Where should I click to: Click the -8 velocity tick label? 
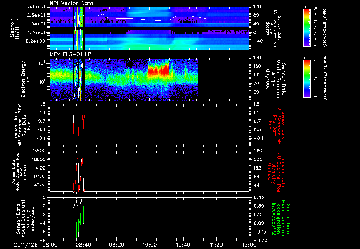(43, 240)
